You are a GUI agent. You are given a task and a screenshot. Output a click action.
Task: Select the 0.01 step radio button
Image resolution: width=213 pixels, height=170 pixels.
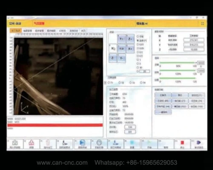[138, 44]
